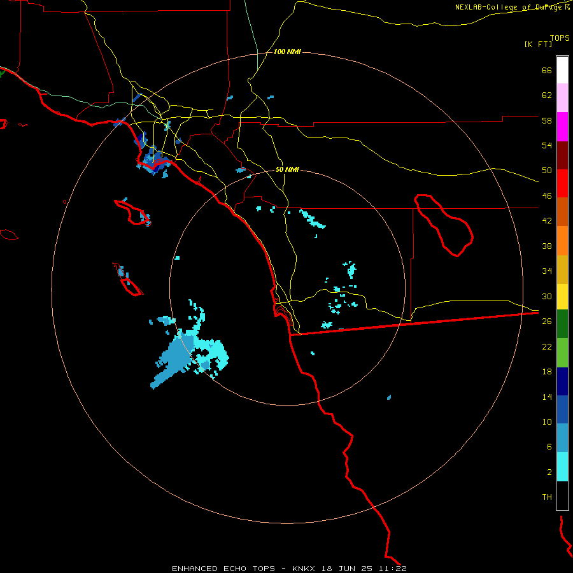Click the light pink legend swatch
Screen dimensions: 573x573
[x=562, y=97]
